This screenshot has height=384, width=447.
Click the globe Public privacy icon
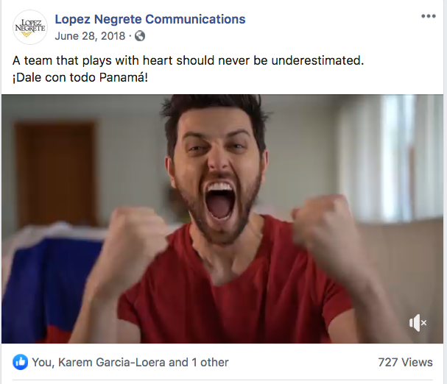(x=140, y=36)
